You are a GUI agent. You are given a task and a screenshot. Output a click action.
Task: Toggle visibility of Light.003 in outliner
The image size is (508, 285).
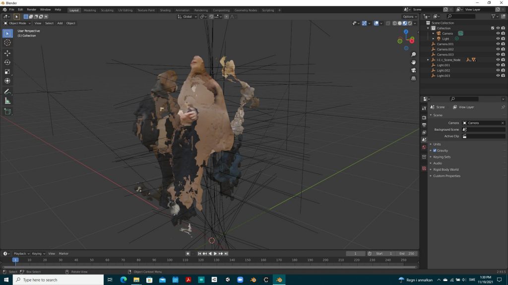(x=498, y=76)
